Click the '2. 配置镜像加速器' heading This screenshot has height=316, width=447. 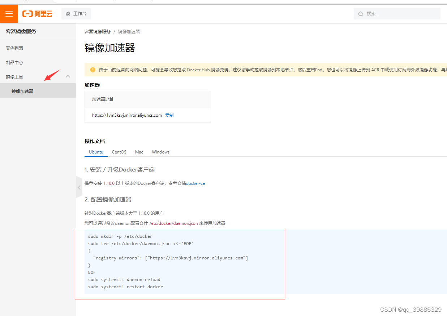click(x=108, y=199)
